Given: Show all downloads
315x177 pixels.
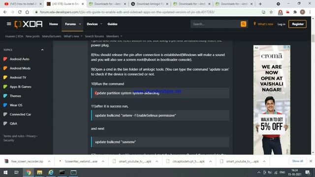Looking at the screenshot, I should [x=297, y=161].
